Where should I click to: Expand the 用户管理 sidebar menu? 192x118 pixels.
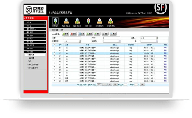pyautogui.click(x=35, y=42)
